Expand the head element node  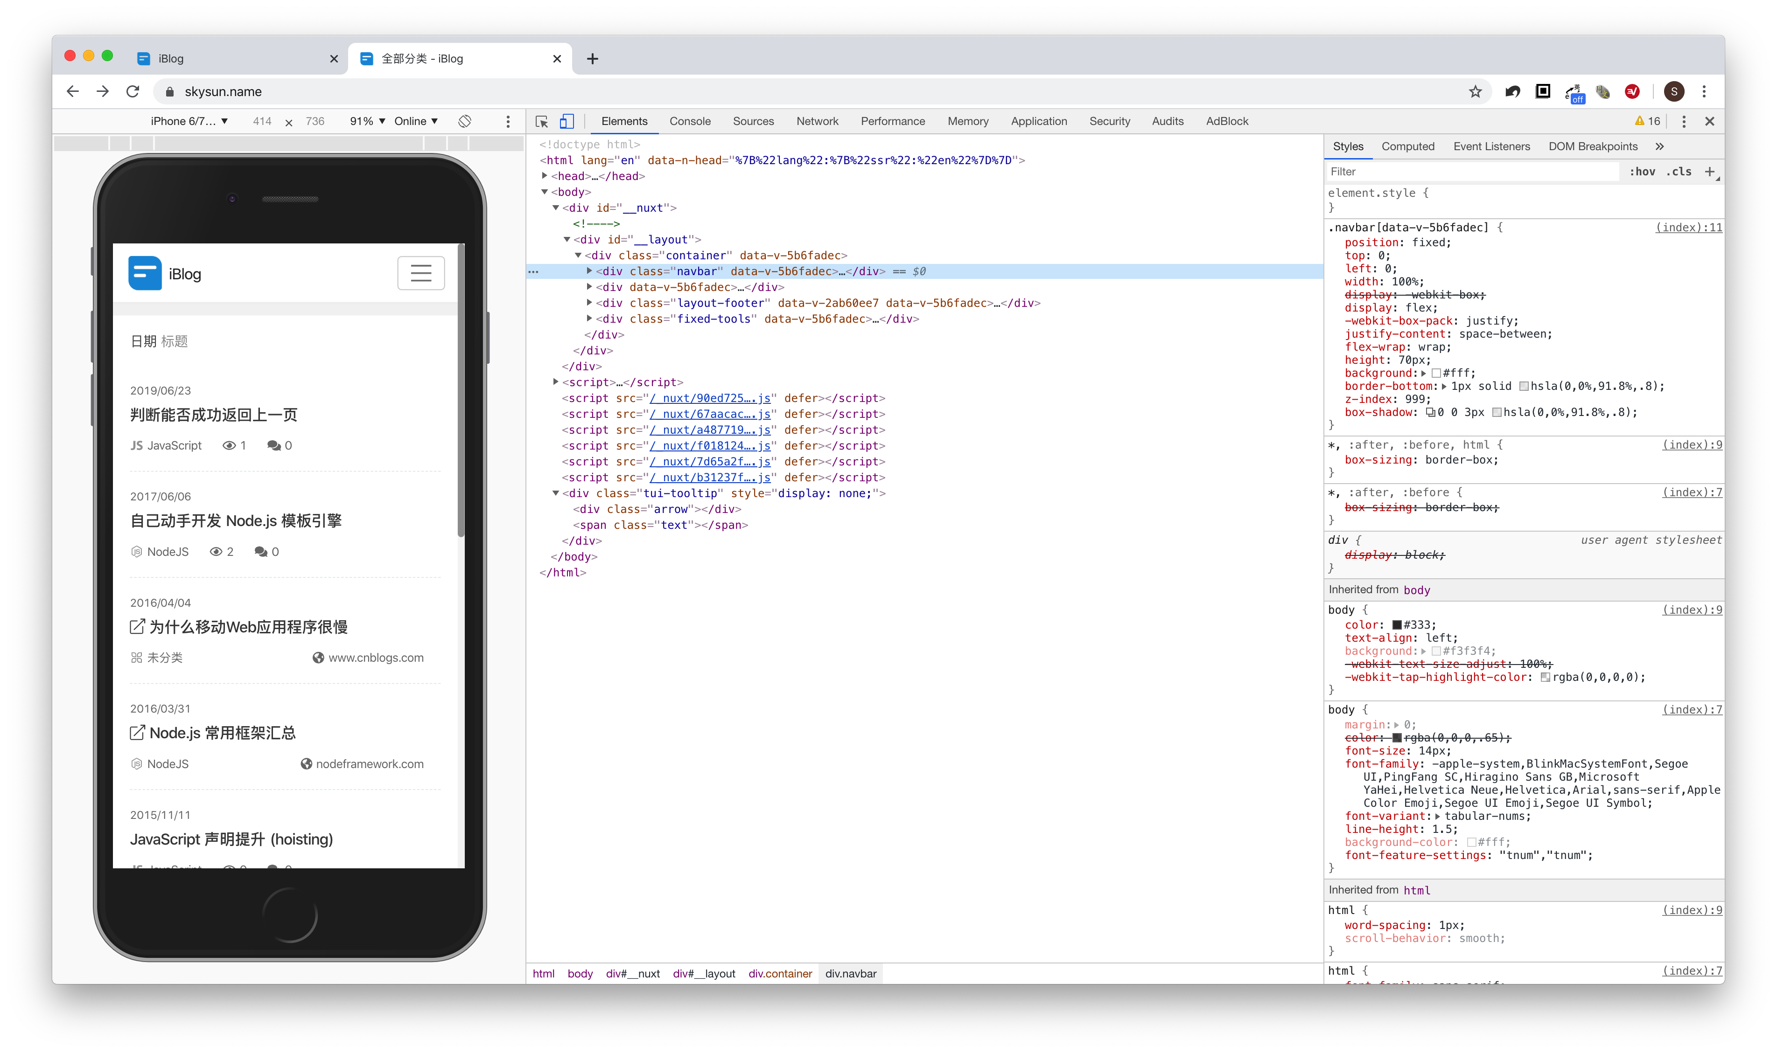tap(545, 176)
